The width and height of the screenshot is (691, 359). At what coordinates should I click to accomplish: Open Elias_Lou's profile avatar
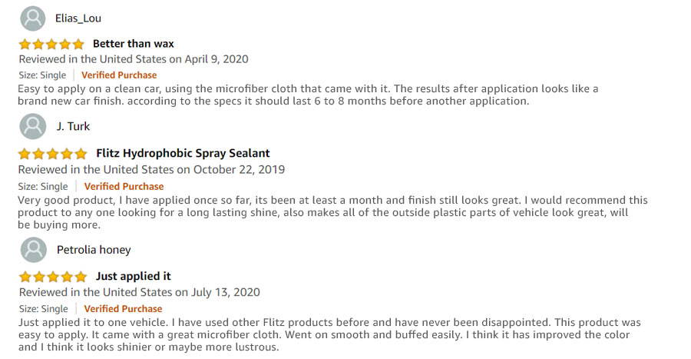coord(33,18)
